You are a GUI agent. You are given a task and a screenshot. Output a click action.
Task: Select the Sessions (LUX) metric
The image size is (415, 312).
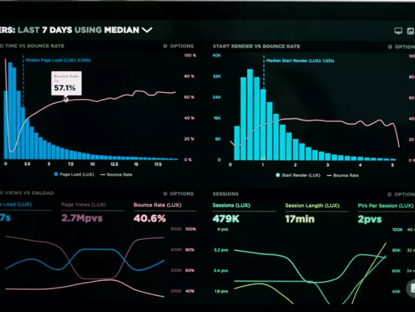click(x=231, y=206)
